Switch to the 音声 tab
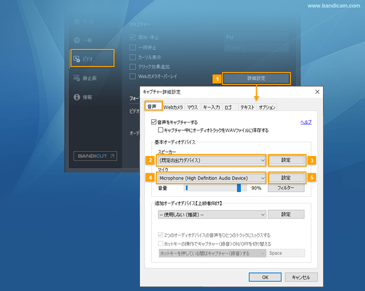The height and width of the screenshot is (291, 365). click(153, 106)
